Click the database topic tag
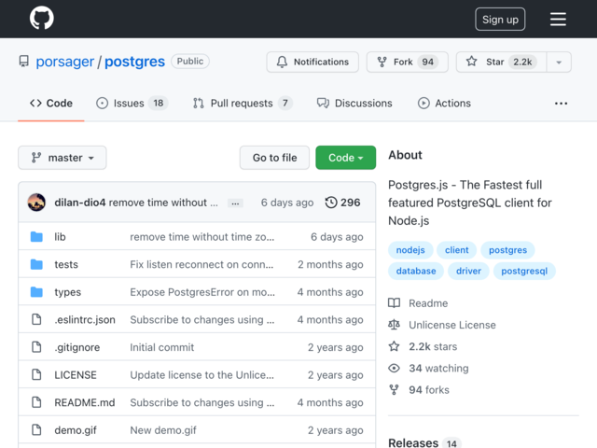Screen dimensions: 597x448 (416, 271)
